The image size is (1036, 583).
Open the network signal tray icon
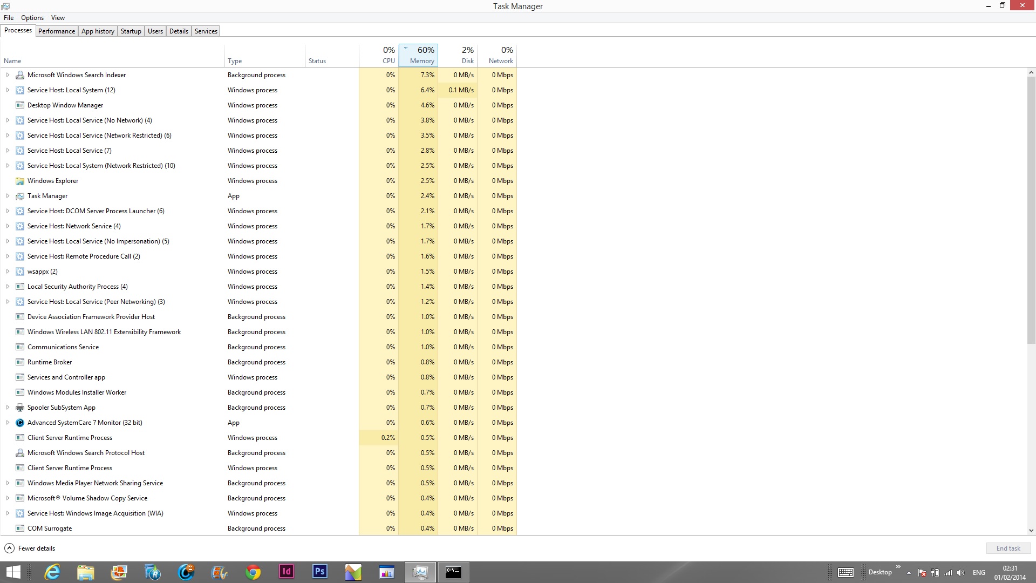click(948, 573)
